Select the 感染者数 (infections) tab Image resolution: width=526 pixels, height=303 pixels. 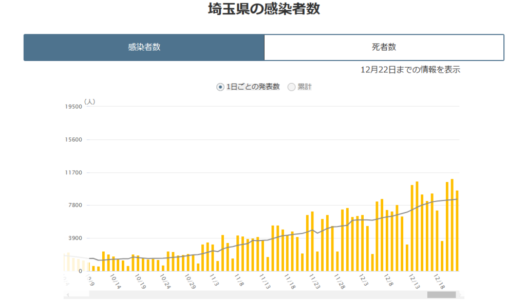pos(143,47)
